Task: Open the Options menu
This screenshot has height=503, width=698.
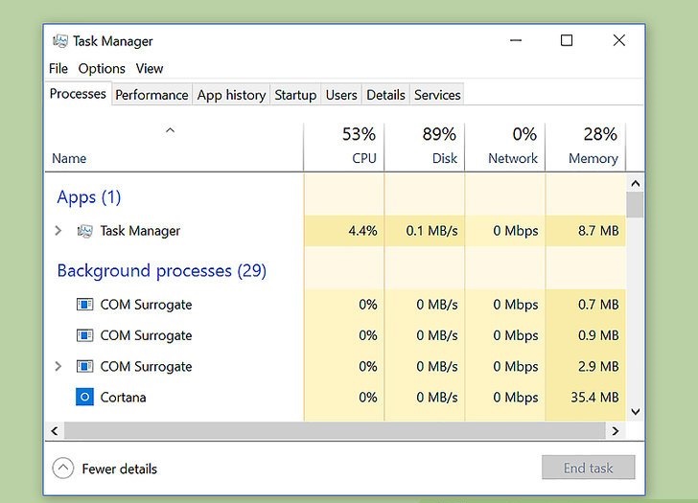Action: [102, 68]
